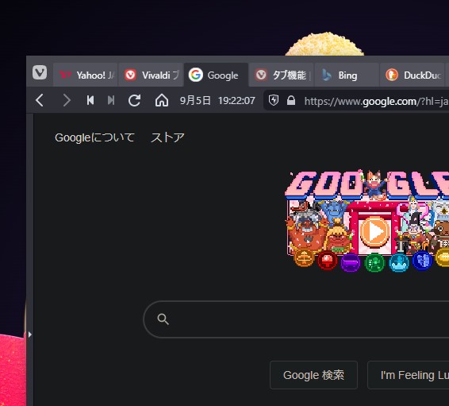Screen dimensions: 449x406
Task: Open the タブ機能 tab
Action: tap(281, 75)
